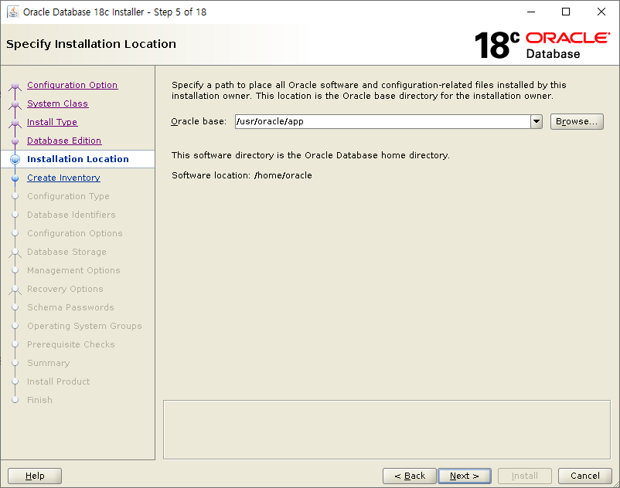620x488 pixels.
Task: Click the Operating System Groups step label
Action: [84, 326]
